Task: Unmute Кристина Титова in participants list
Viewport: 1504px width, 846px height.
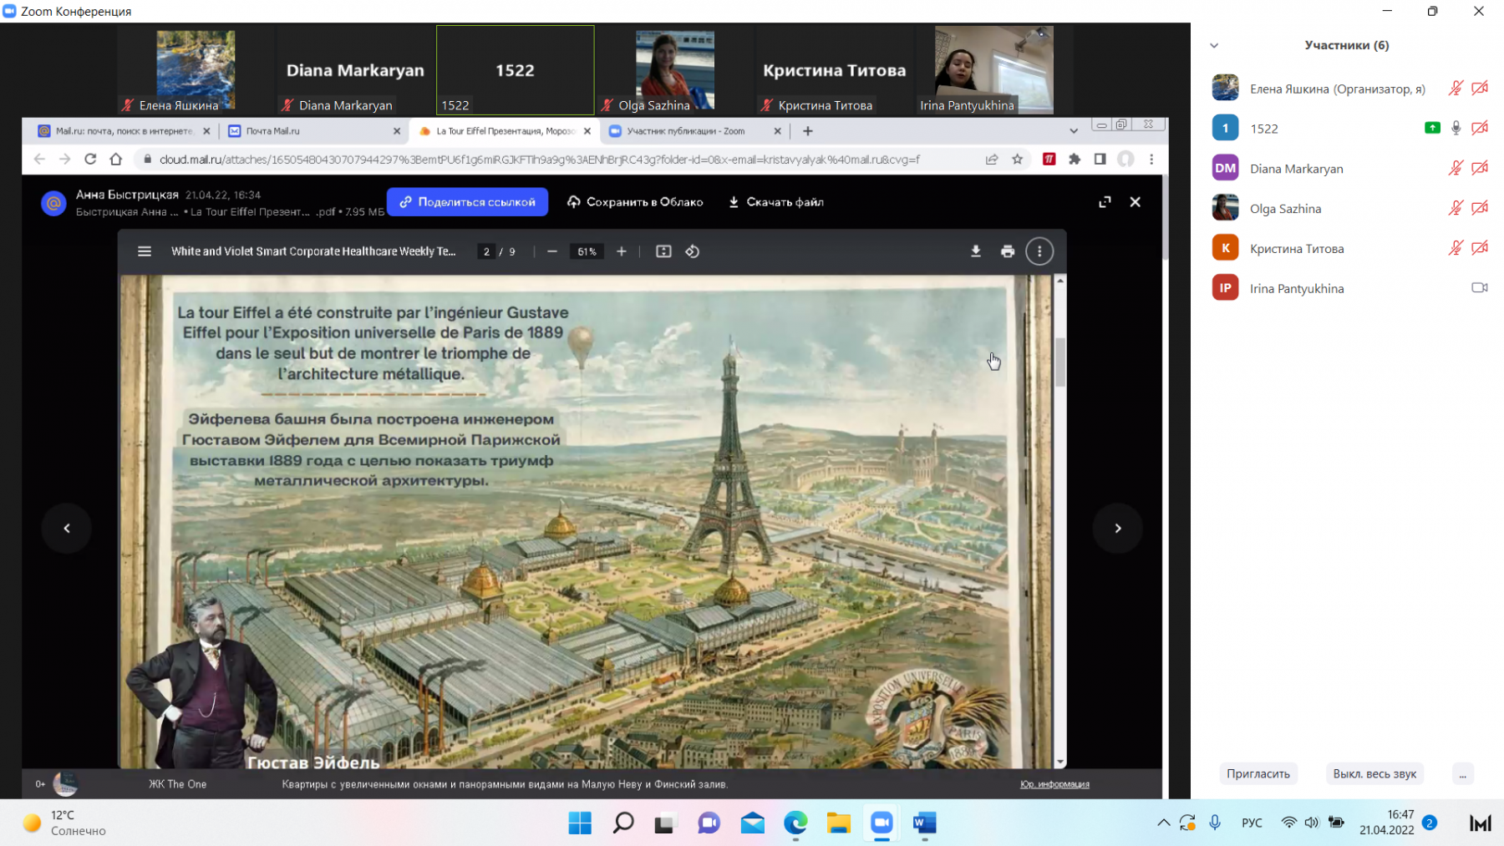Action: pos(1456,248)
